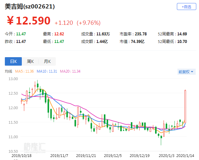Click the percentage change (+9.76%)
This screenshot has height=160, width=199.
click(88, 23)
